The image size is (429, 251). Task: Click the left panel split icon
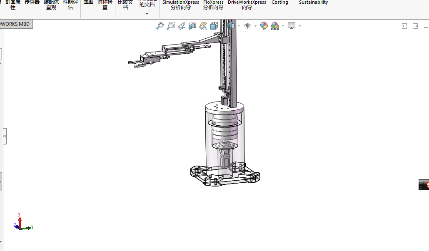404,26
